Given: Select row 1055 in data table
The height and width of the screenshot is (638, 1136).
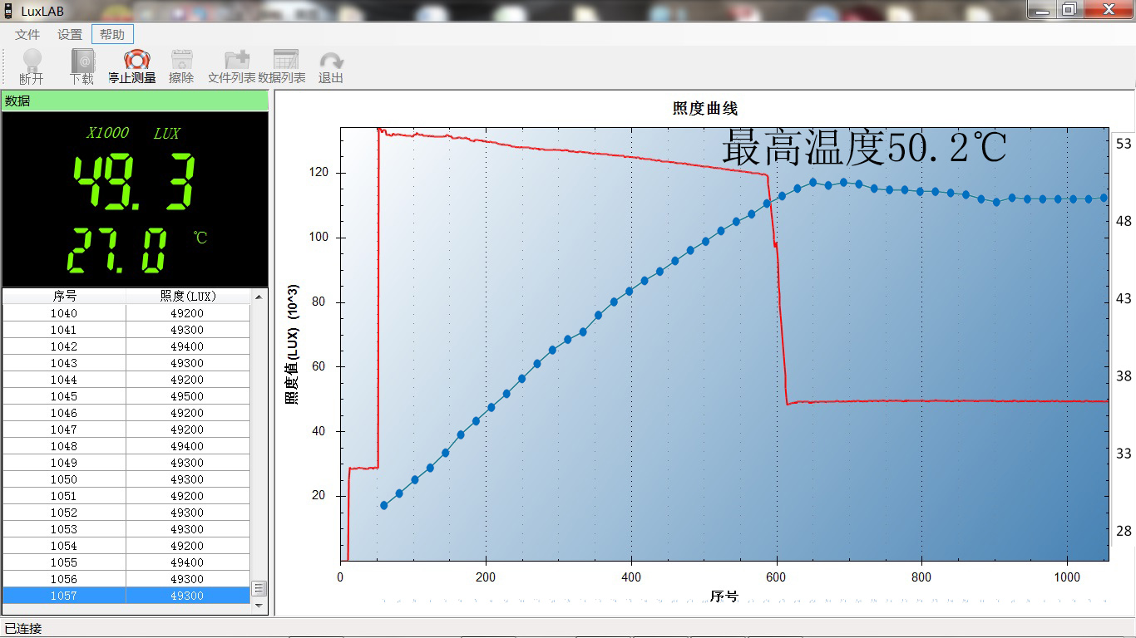Looking at the screenshot, I should 126,562.
